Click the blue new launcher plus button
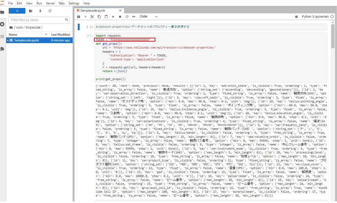 click(17, 11)
